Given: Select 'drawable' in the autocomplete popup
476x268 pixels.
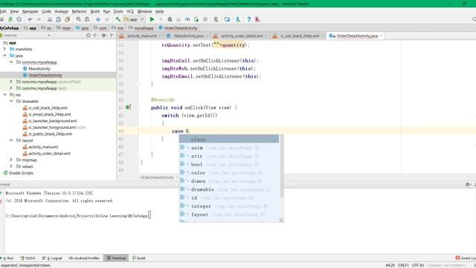Looking at the screenshot, I should pos(229,190).
